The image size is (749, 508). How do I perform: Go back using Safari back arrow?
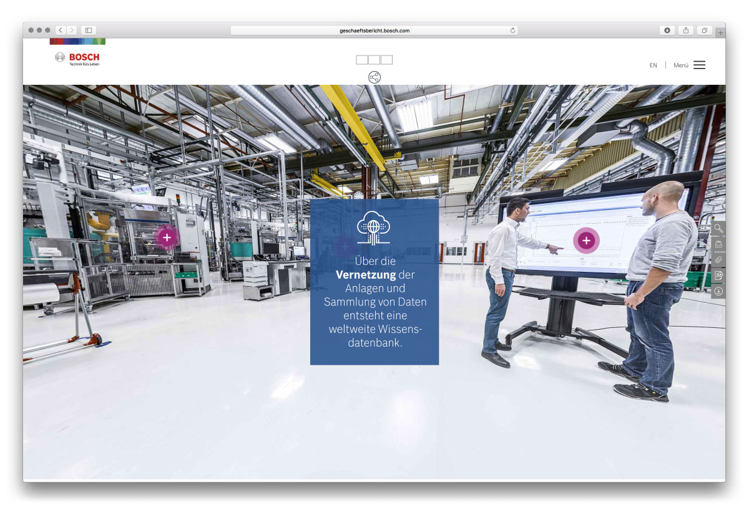point(61,30)
